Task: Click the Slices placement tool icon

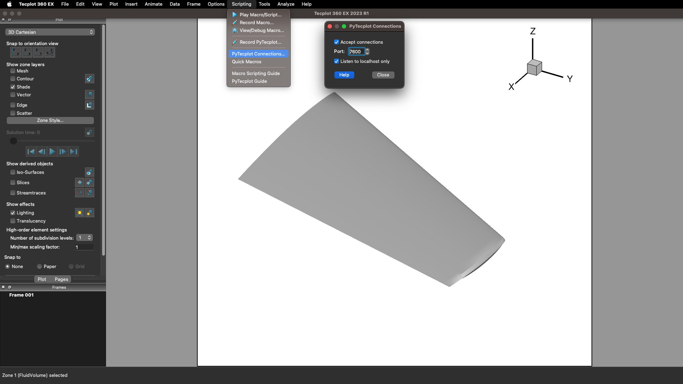Action: point(80,182)
